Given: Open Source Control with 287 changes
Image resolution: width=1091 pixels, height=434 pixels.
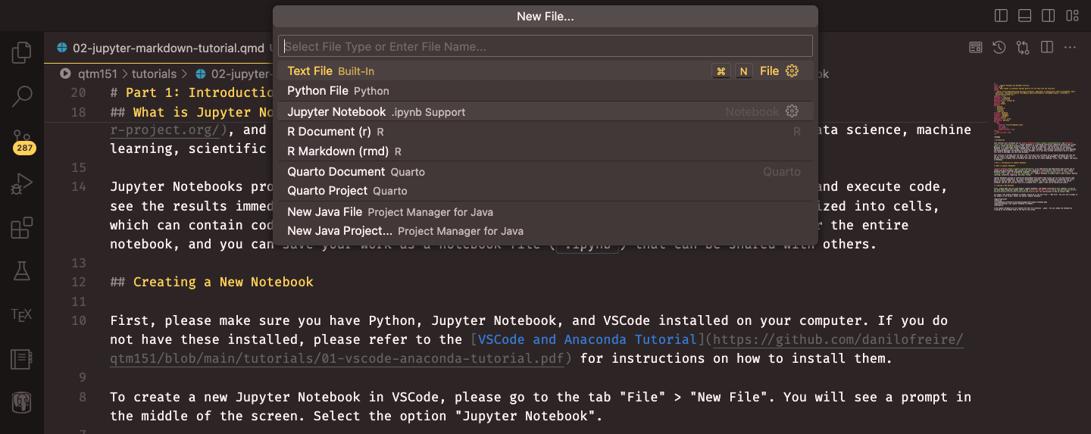Looking at the screenshot, I should [22, 140].
